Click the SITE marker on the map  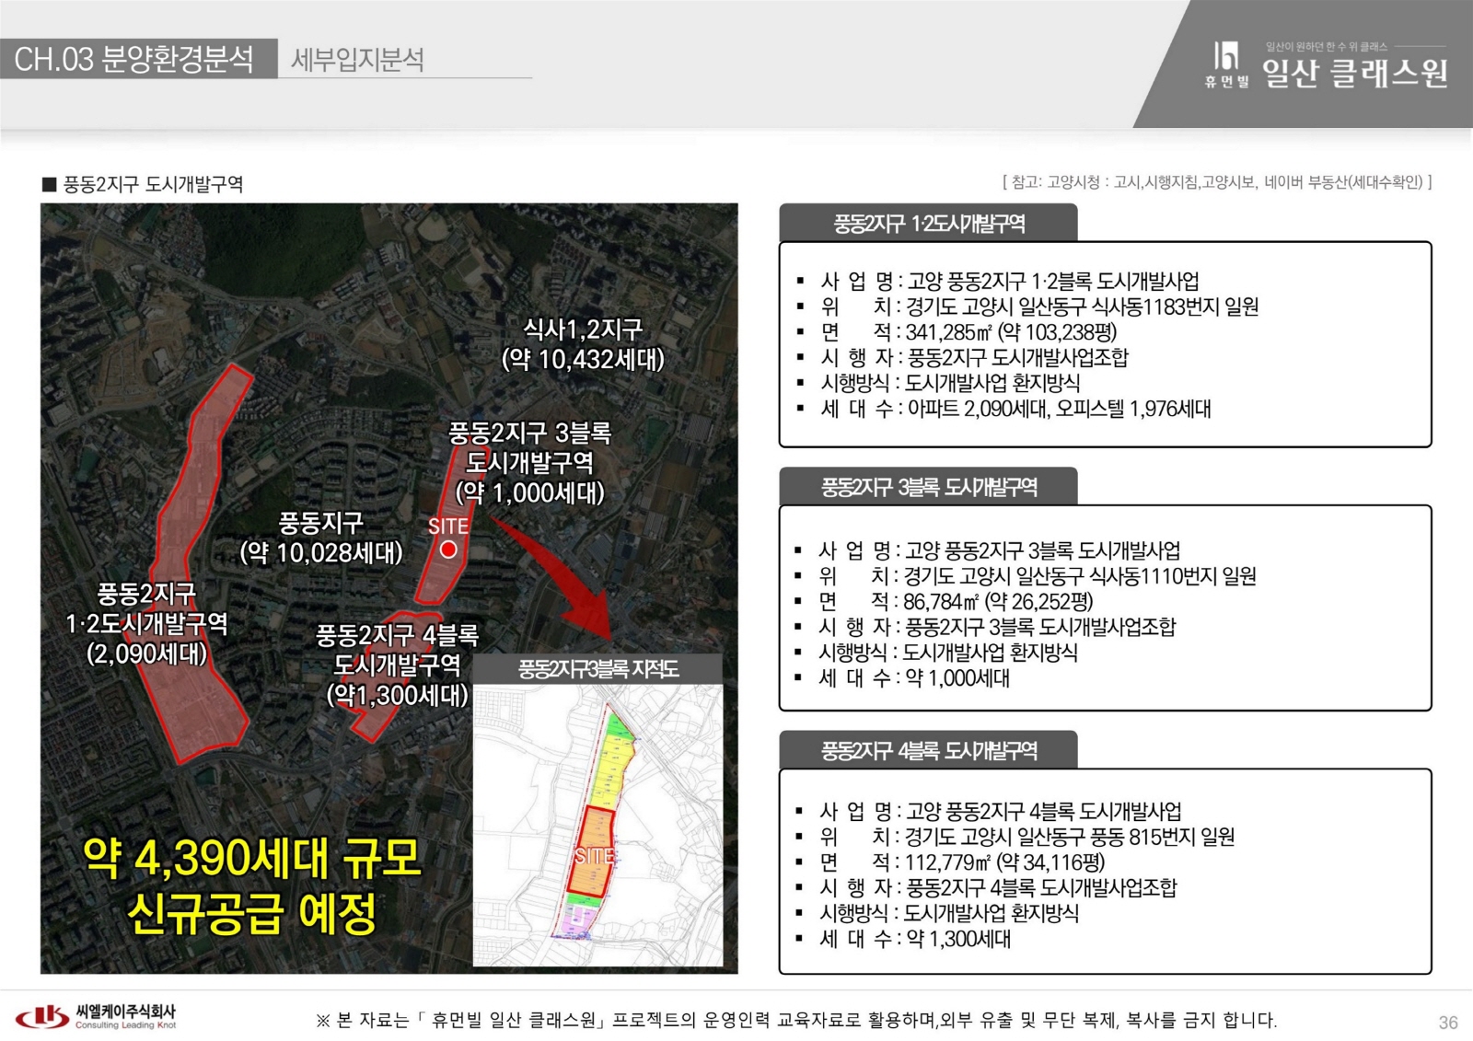click(449, 549)
